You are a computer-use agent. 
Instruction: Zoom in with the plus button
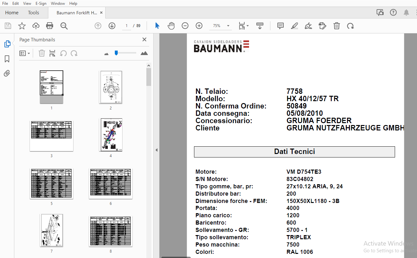click(199, 26)
